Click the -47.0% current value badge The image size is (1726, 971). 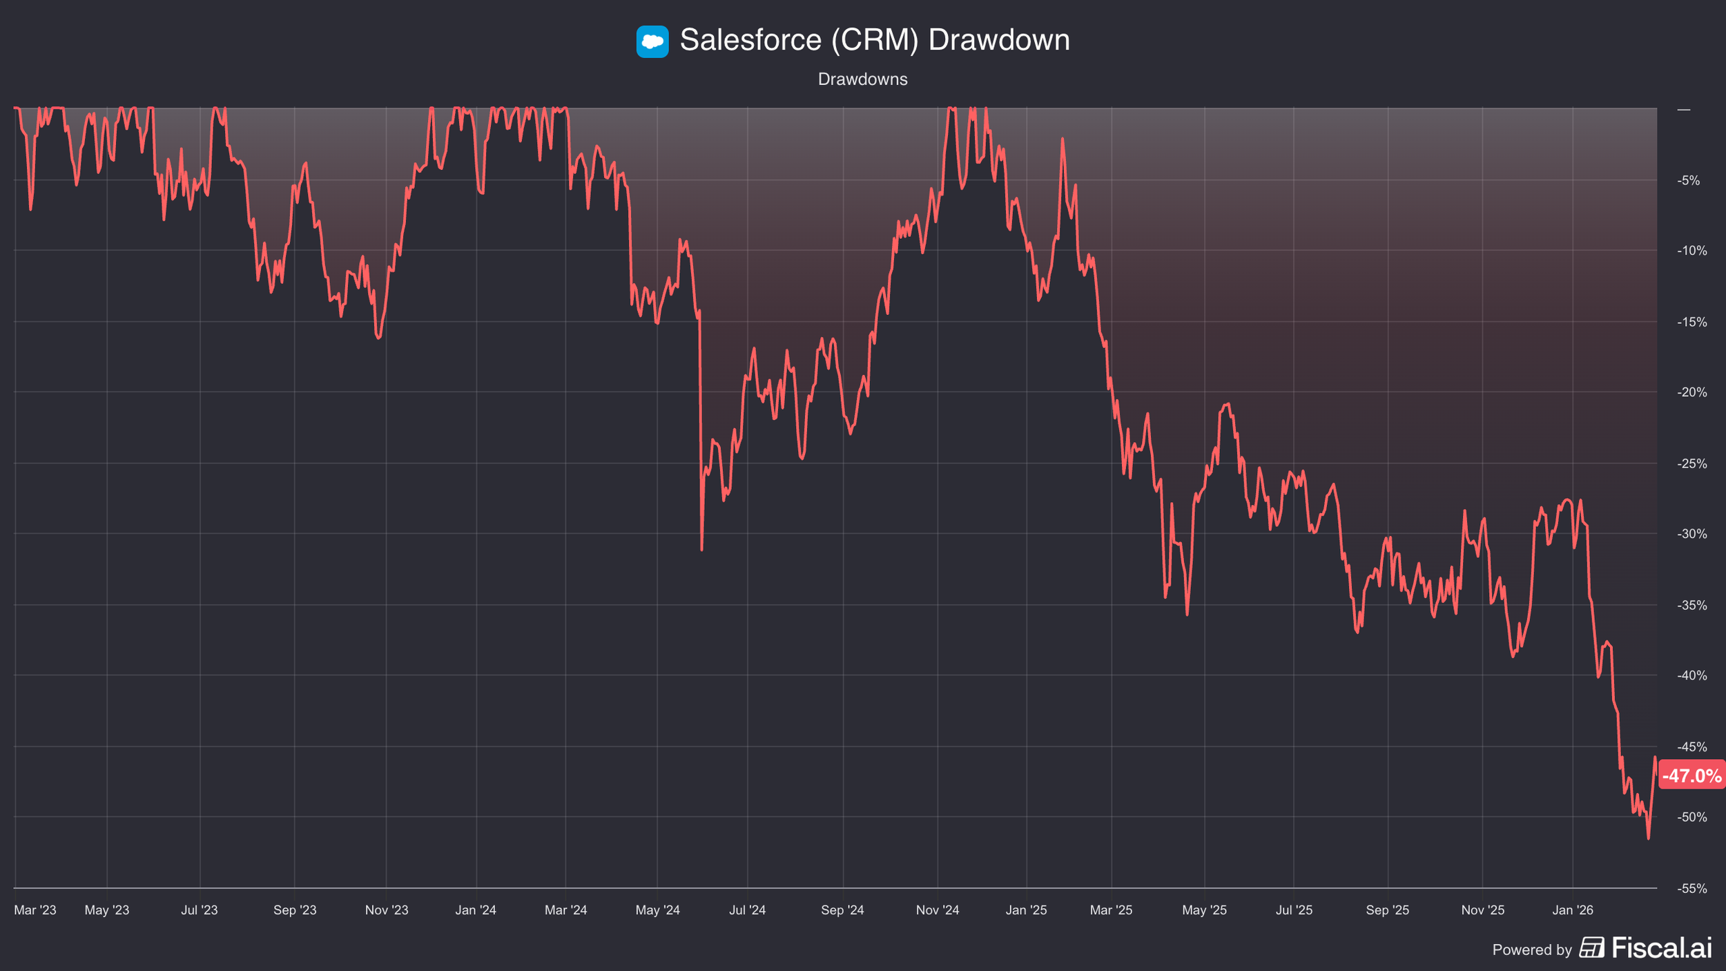coord(1691,776)
